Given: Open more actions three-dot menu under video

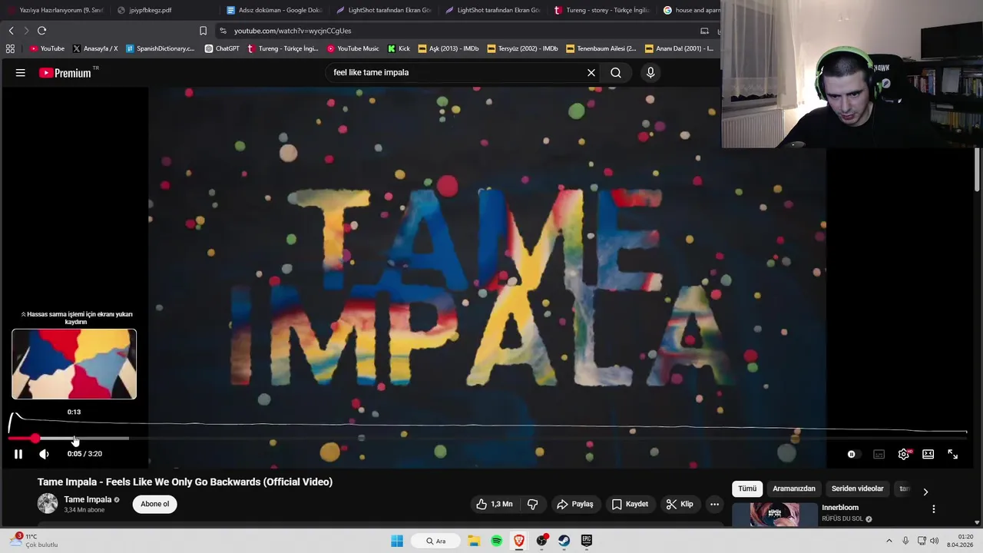Looking at the screenshot, I should [714, 505].
